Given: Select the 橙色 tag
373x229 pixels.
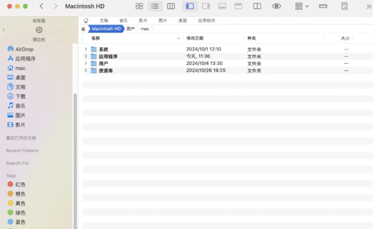Looking at the screenshot, I should (17, 194).
